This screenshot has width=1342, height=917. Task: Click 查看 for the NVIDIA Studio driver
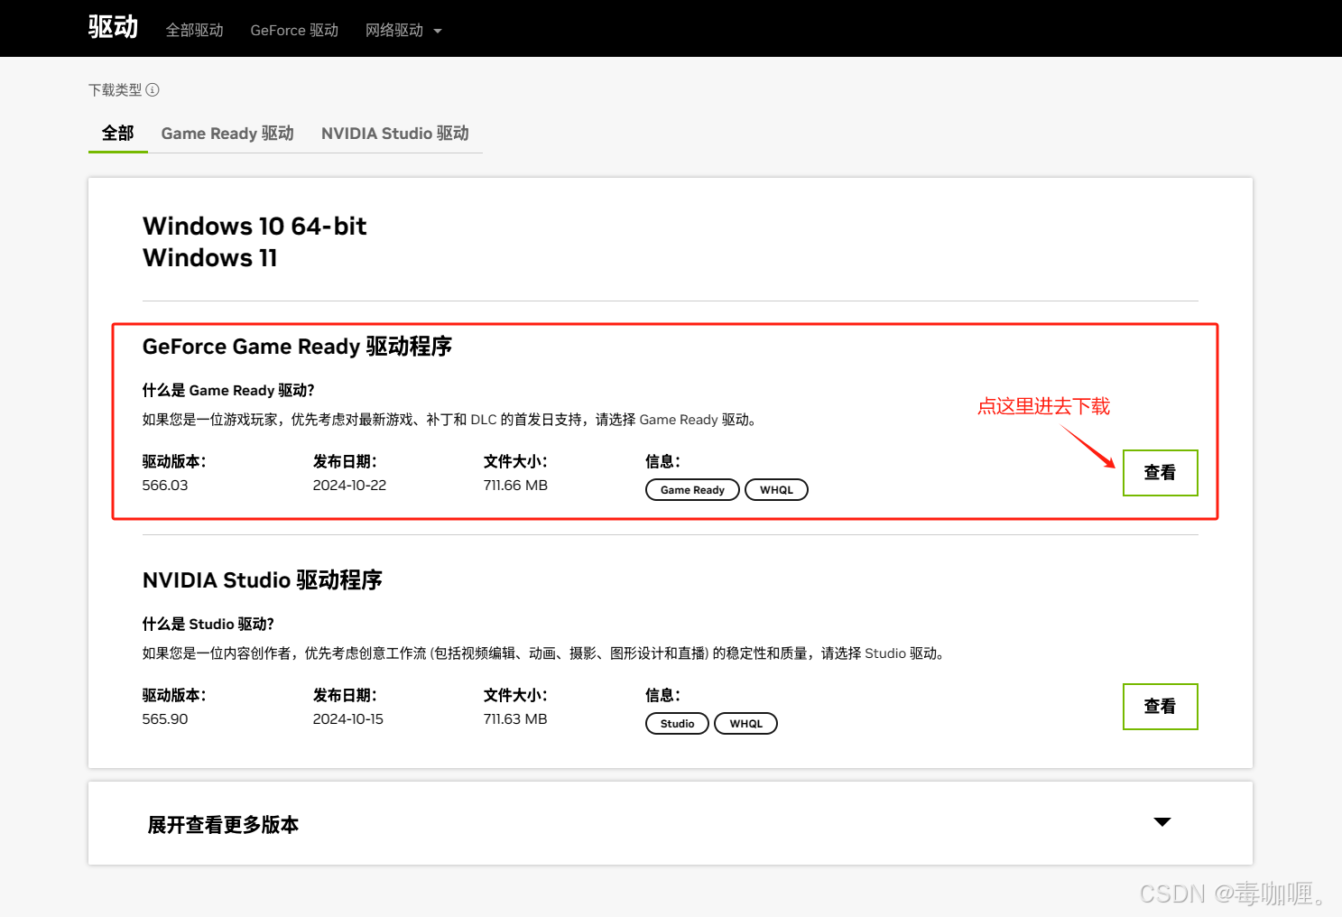tap(1160, 707)
